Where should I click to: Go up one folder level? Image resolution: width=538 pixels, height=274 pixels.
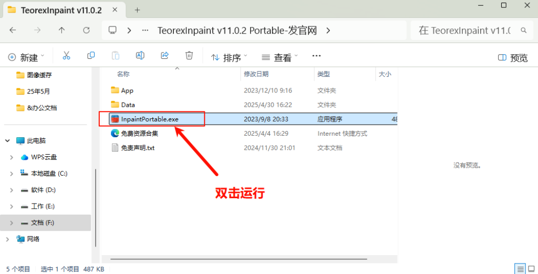(62, 30)
